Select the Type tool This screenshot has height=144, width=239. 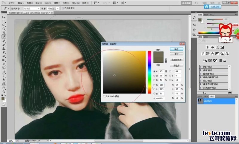[4, 76]
